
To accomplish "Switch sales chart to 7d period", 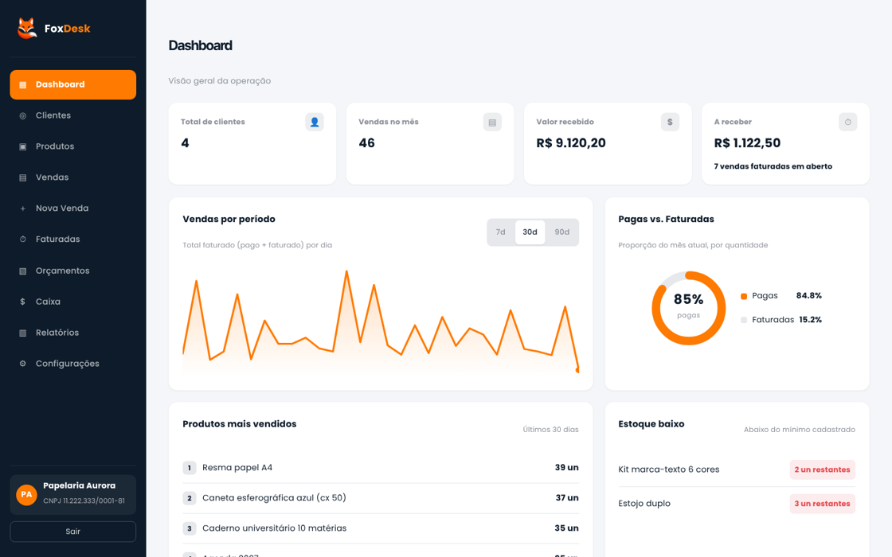I will (x=501, y=232).
